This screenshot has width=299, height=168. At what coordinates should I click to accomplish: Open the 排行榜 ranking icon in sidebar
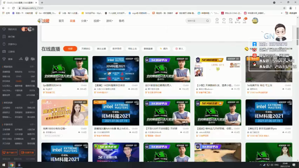[x=4, y=37]
